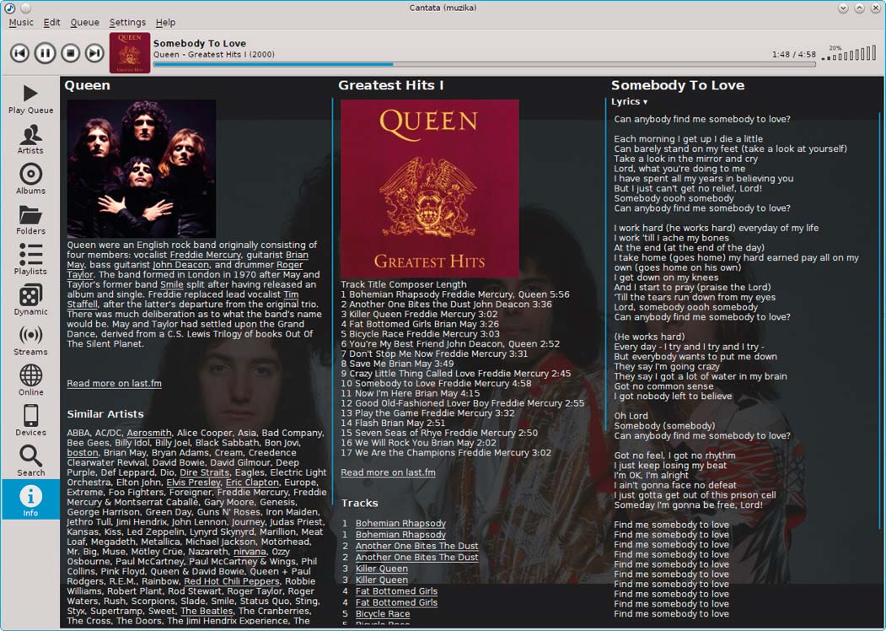886x631 pixels.
Task: Open the Smile band link in biography
Action: (172, 284)
